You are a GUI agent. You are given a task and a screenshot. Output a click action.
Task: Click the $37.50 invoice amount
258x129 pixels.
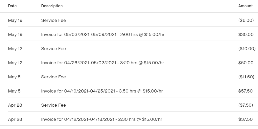[x=245, y=119]
